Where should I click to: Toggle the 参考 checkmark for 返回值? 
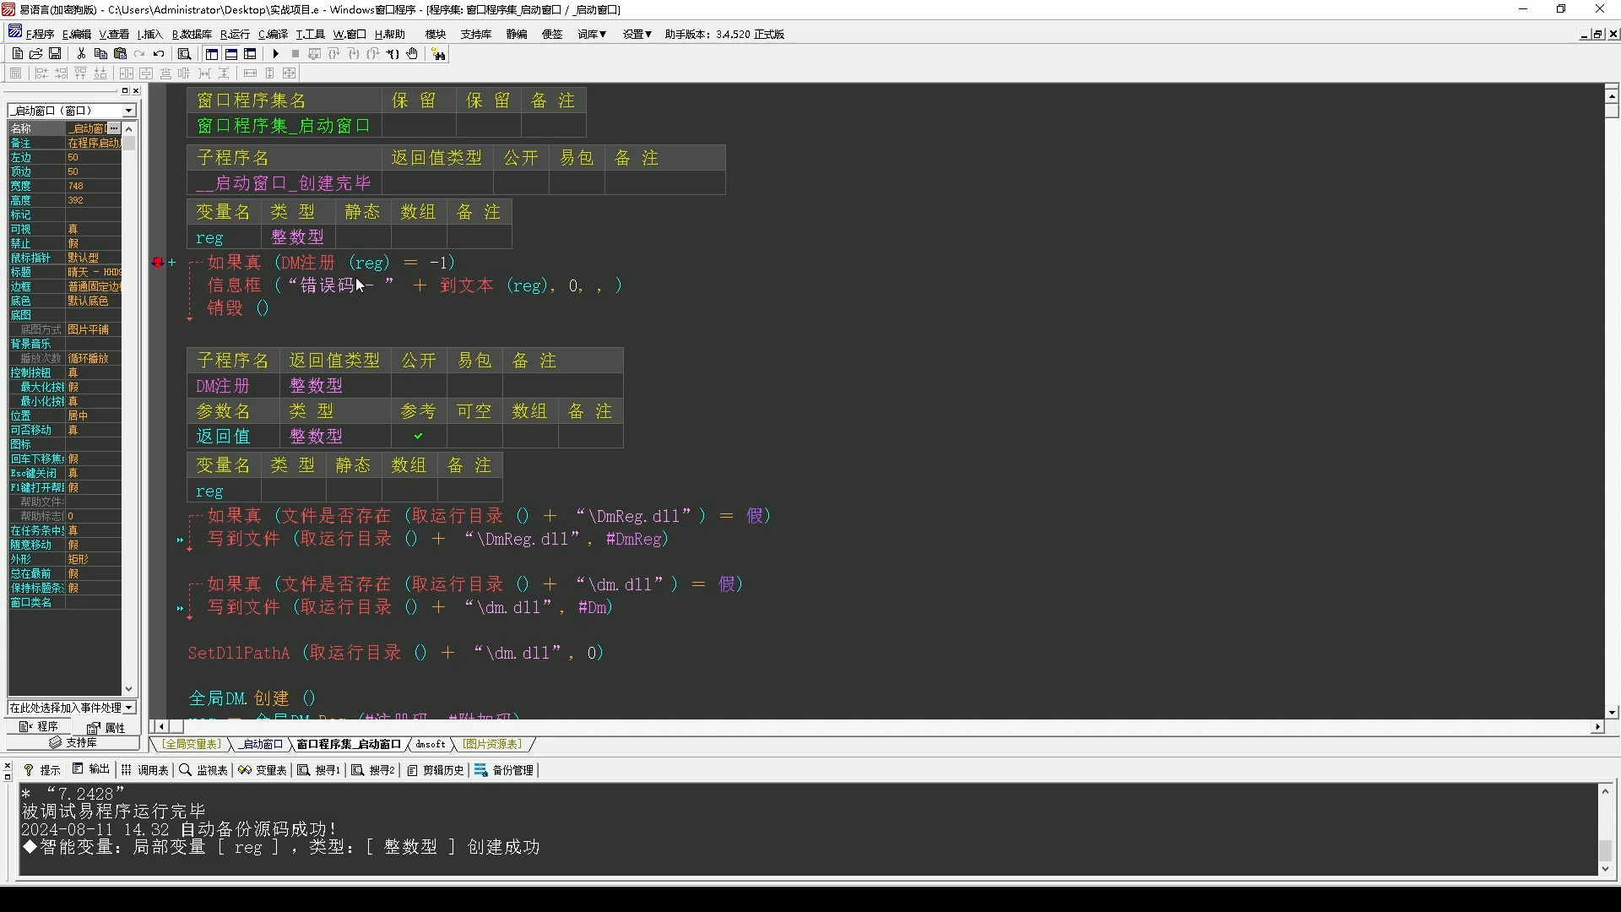[x=418, y=437]
